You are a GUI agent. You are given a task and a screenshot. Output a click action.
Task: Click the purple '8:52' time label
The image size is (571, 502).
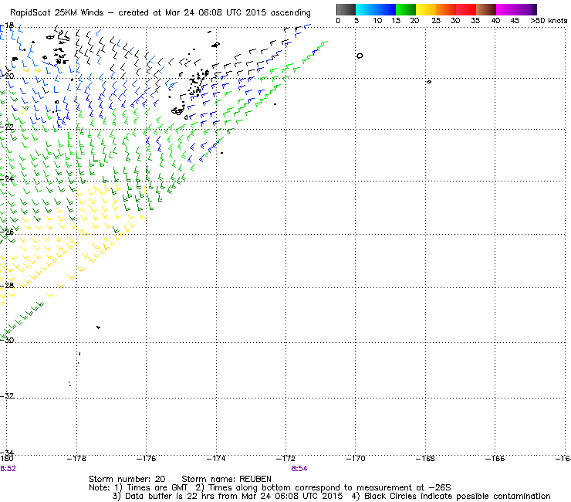point(8,469)
